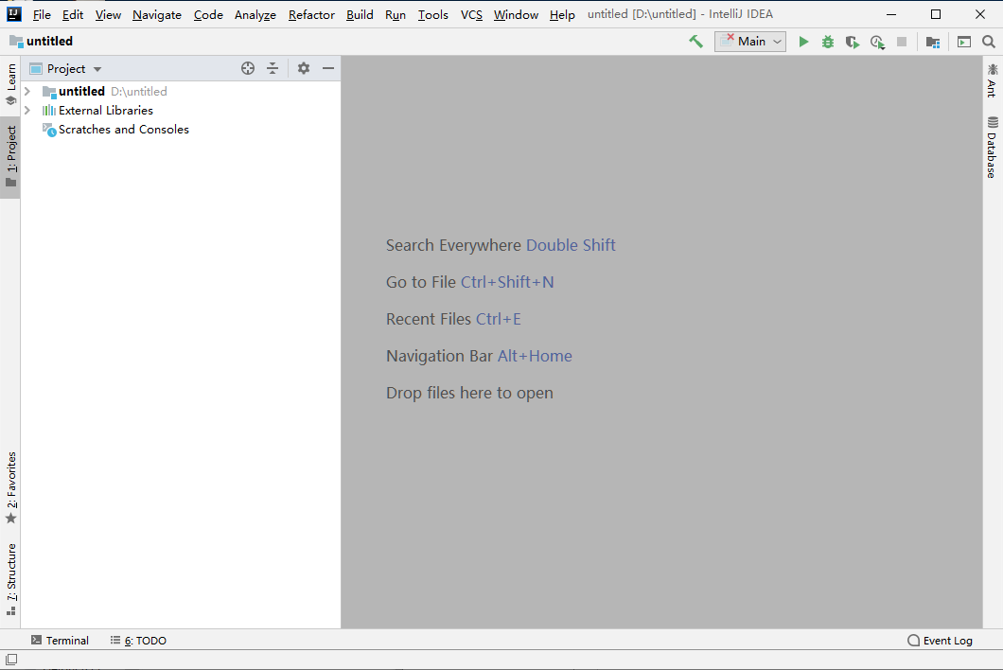This screenshot has width=1003, height=670.
Task: Open the Terminal tool window
Action: (61, 641)
